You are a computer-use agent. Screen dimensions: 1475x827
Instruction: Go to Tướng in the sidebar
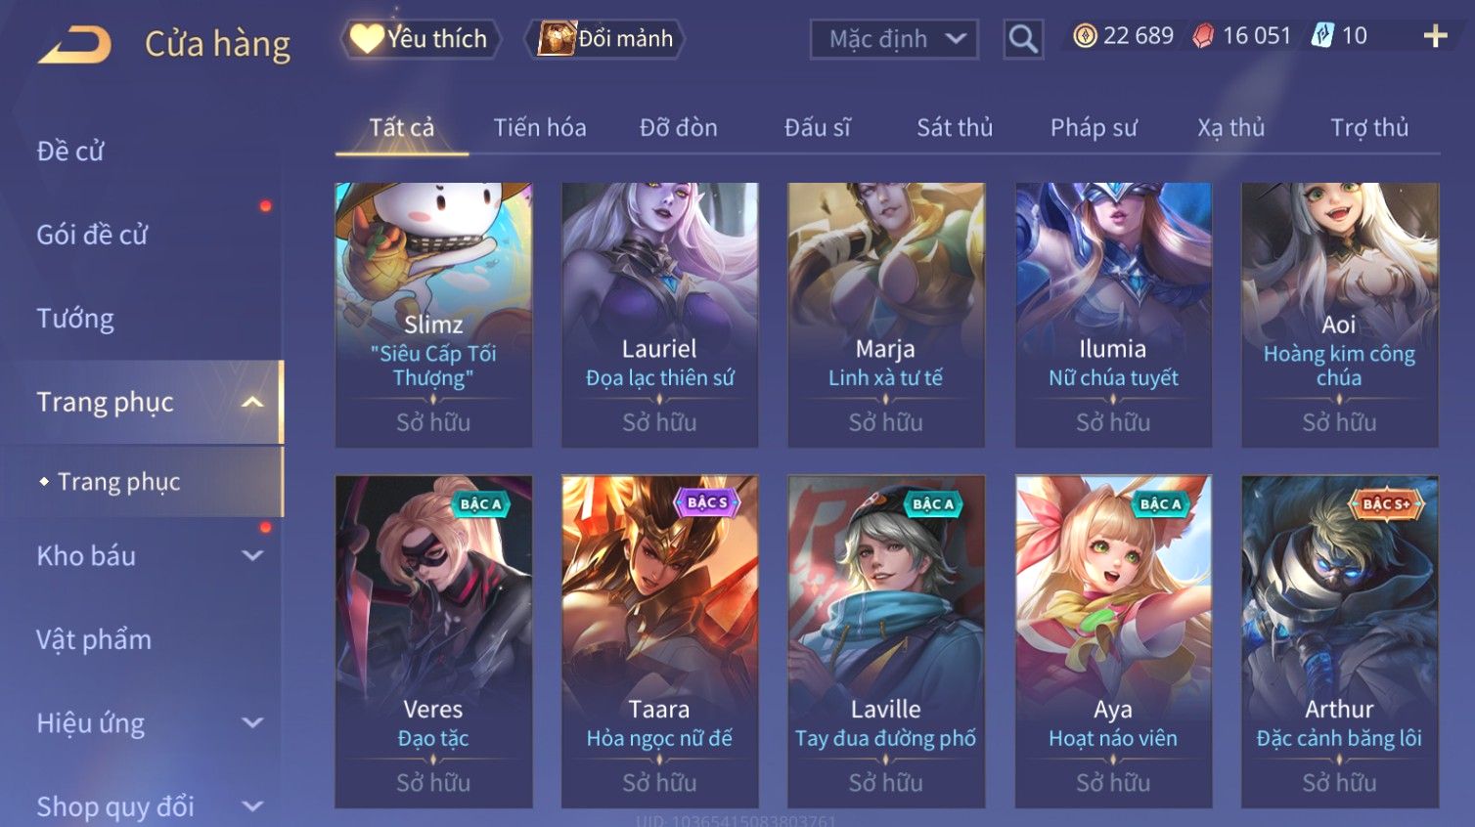[x=75, y=319]
